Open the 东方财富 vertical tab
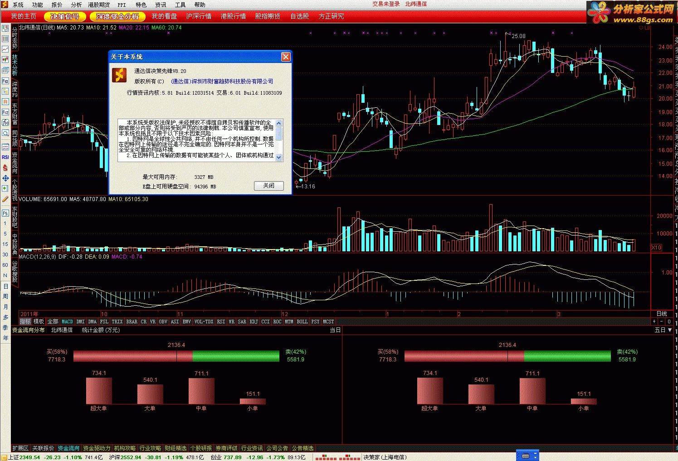This screenshot has width=678, height=461. pos(15,114)
